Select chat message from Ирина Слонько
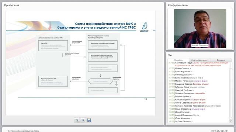 [x=180, y=69]
